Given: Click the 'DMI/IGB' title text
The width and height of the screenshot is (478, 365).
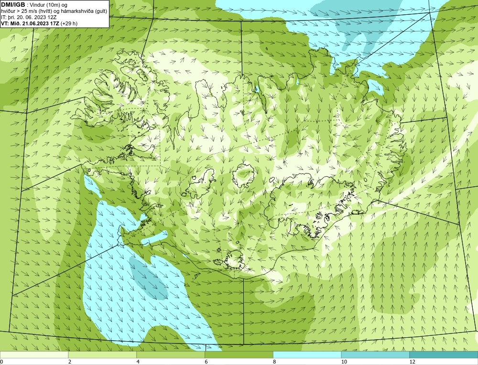Looking at the screenshot, I should click(x=13, y=5).
